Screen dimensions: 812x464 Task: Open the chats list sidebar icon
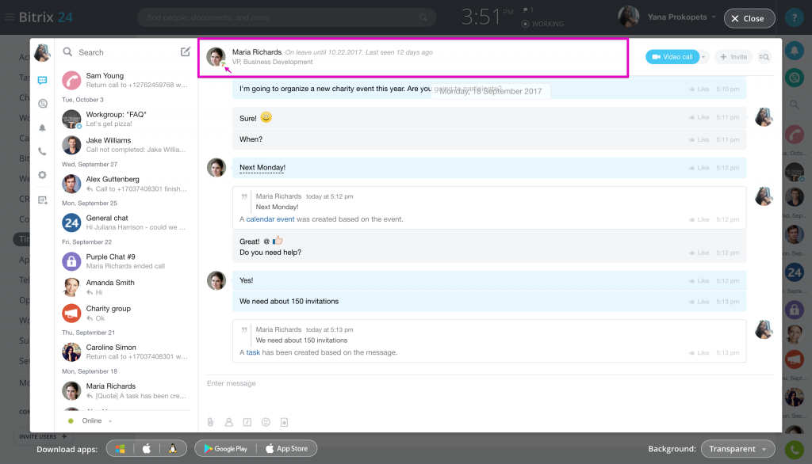point(43,80)
